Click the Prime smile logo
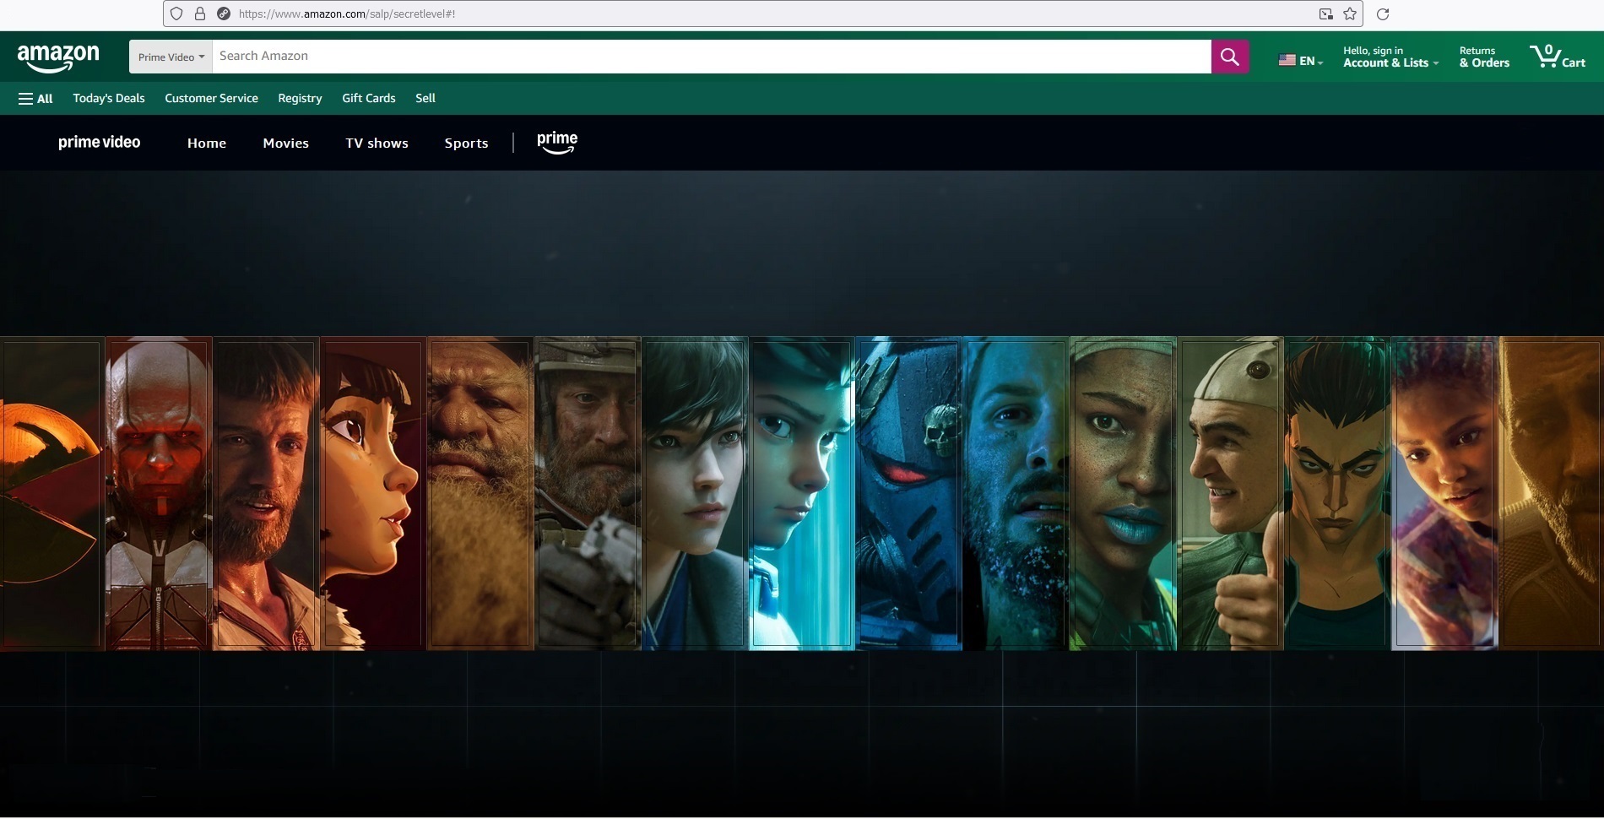Screen dimensions: 1604x819 [557, 143]
